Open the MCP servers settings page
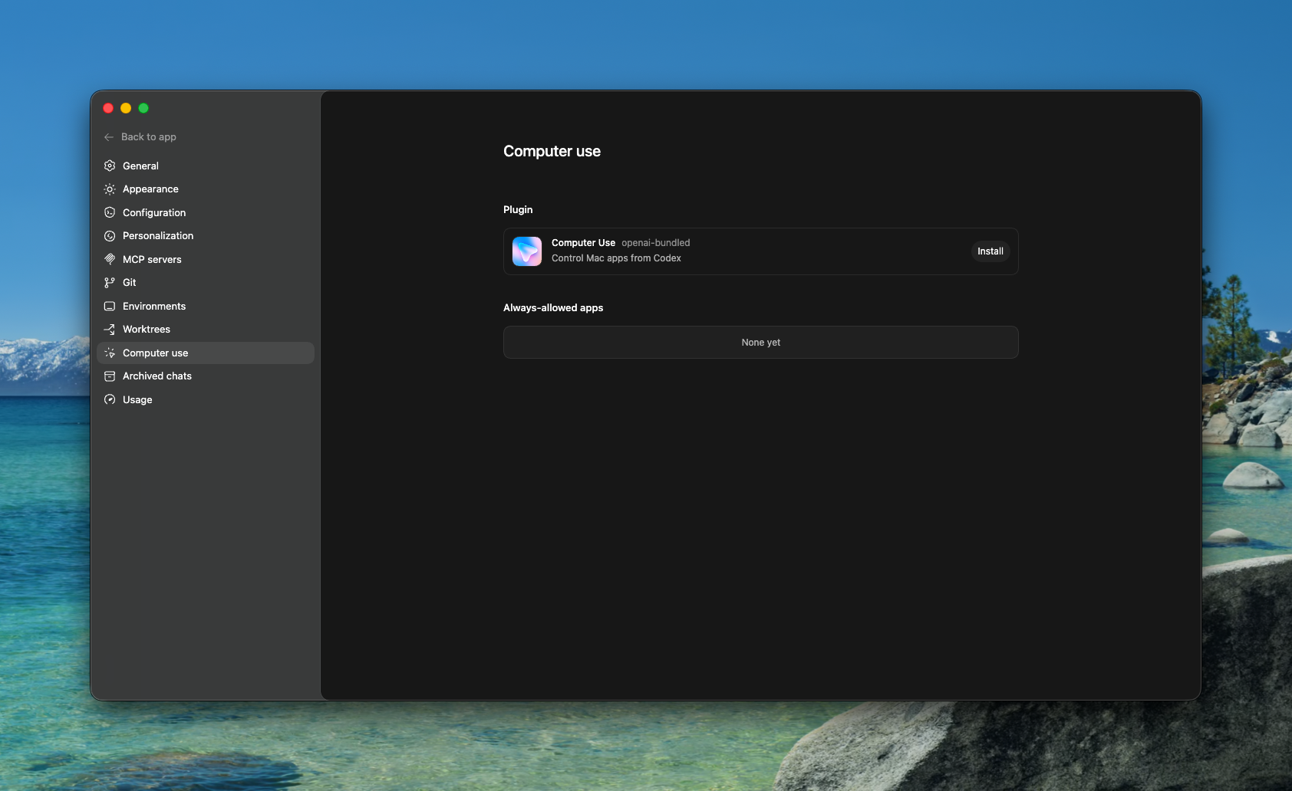Screen dimensions: 1292x791 pyautogui.click(x=152, y=260)
